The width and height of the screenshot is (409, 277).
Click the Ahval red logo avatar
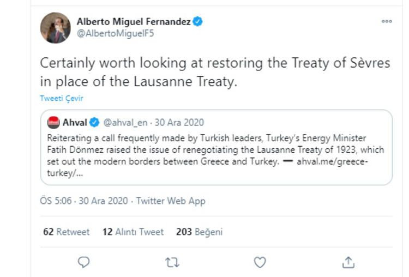click(x=53, y=122)
